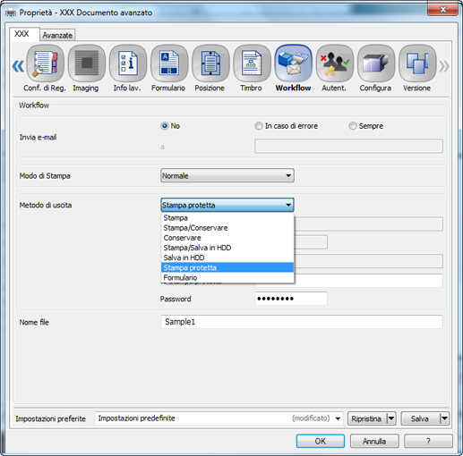Image resolution: width=463 pixels, height=456 pixels.
Task: Switch to the Avanzate tab
Action: point(57,35)
